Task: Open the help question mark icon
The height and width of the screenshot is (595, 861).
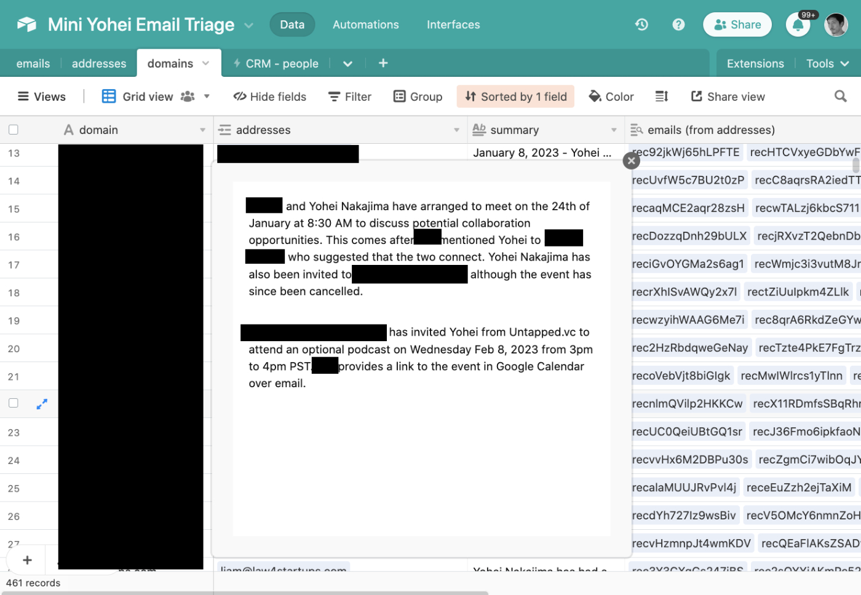Action: pos(678,25)
